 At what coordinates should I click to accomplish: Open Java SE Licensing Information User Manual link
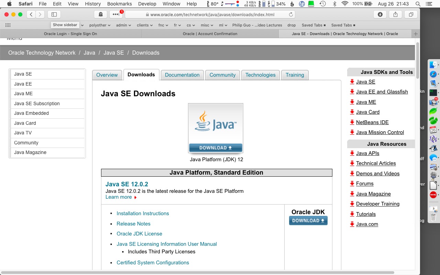point(167,244)
